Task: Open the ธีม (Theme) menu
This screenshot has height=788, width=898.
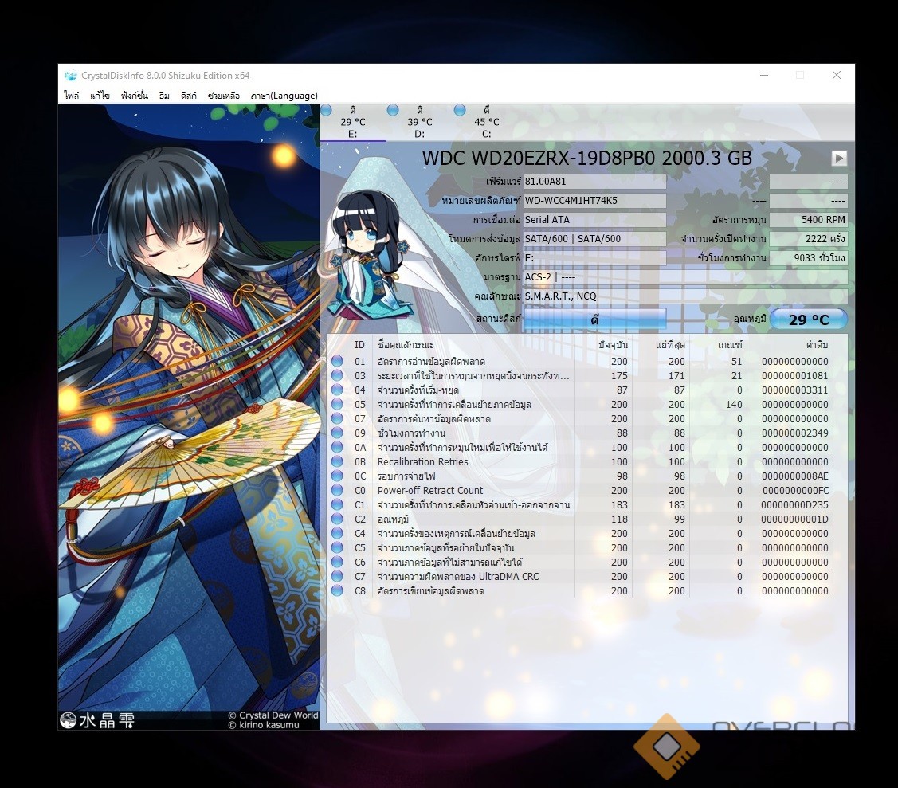Action: (x=164, y=96)
